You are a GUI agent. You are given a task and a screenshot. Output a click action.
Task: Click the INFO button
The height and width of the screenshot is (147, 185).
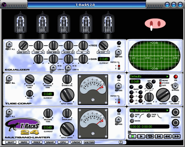click(24, 142)
